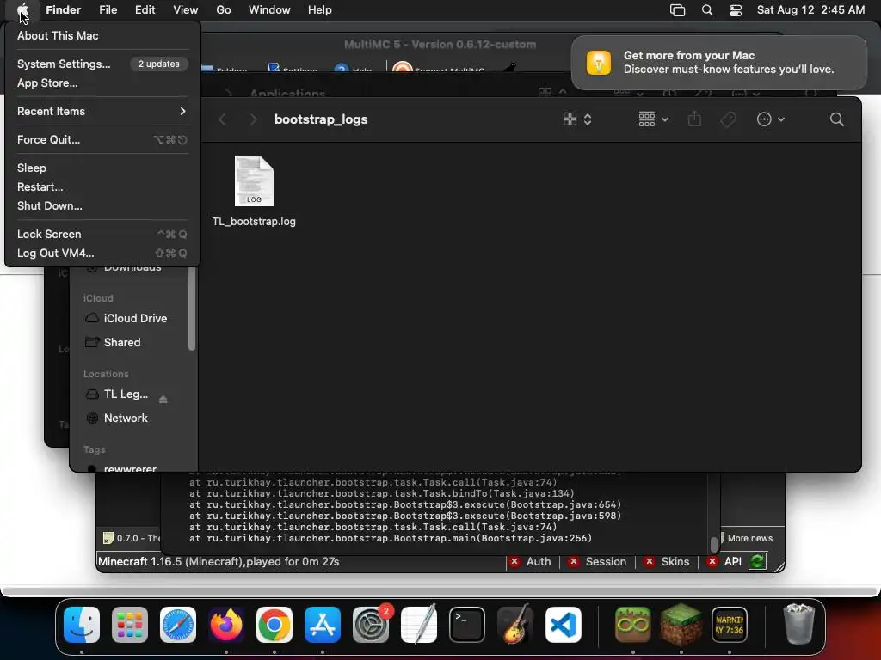Click the Apple logo menu icon
This screenshot has width=881, height=660.
click(22, 10)
